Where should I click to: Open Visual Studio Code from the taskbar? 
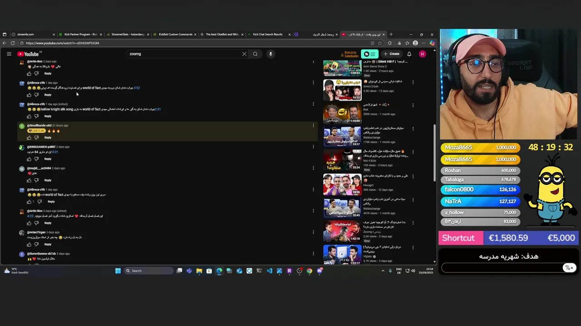[x=269, y=271]
